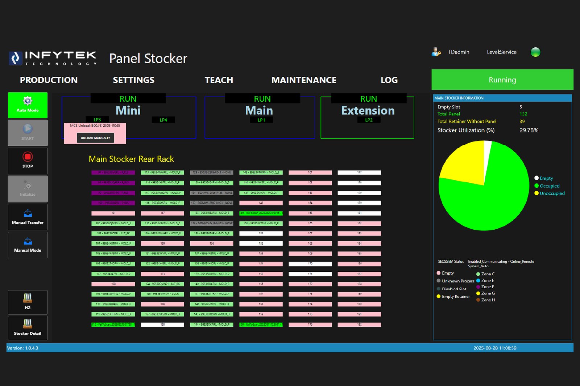Switch to the TEACH tab
Screen dimensions: 580x386
tap(219, 80)
